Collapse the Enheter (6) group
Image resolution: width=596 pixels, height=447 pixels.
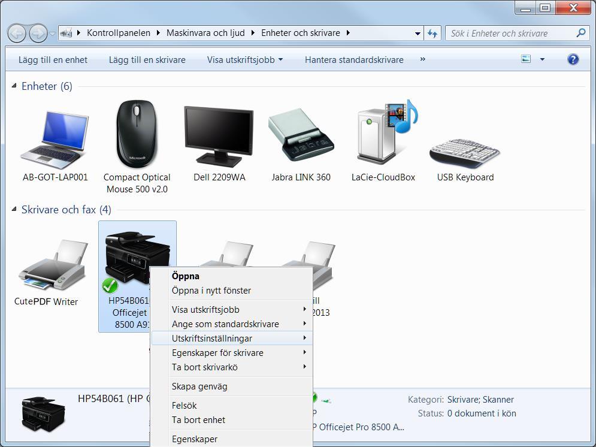pos(14,86)
